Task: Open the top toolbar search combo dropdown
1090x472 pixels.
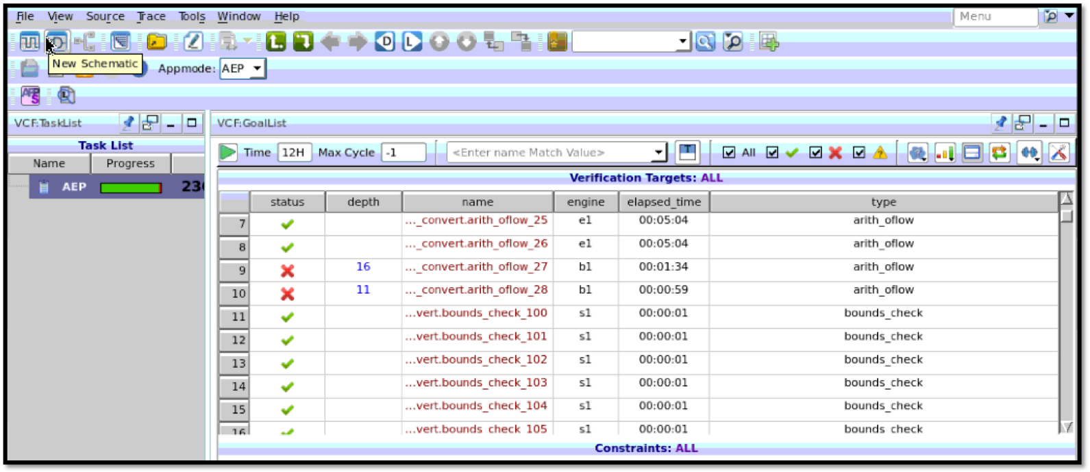Action: point(682,42)
